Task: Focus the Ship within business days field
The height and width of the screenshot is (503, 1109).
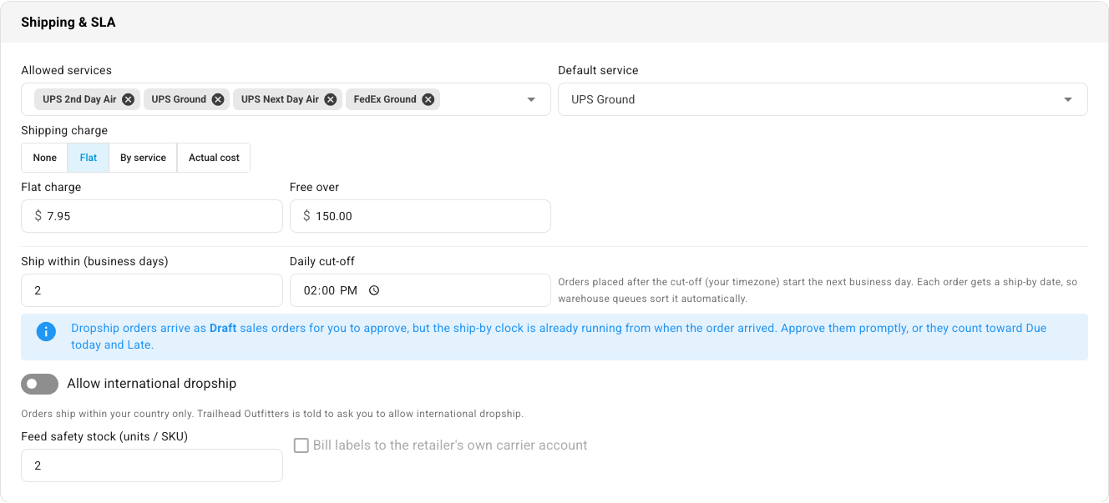Action: point(152,290)
